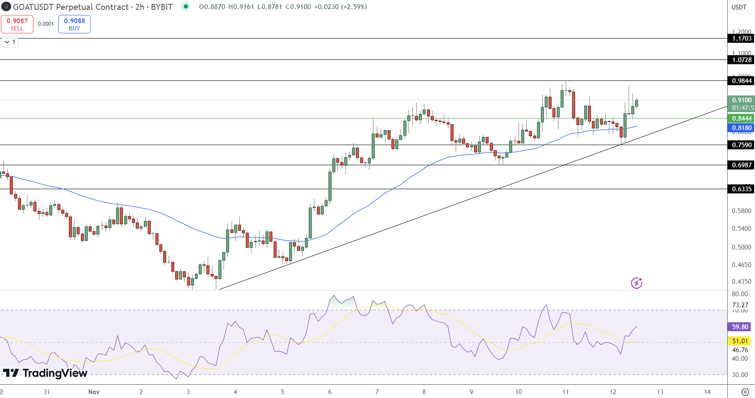
Task: Click the 73.27 RSI axis label
Action: 740,305
